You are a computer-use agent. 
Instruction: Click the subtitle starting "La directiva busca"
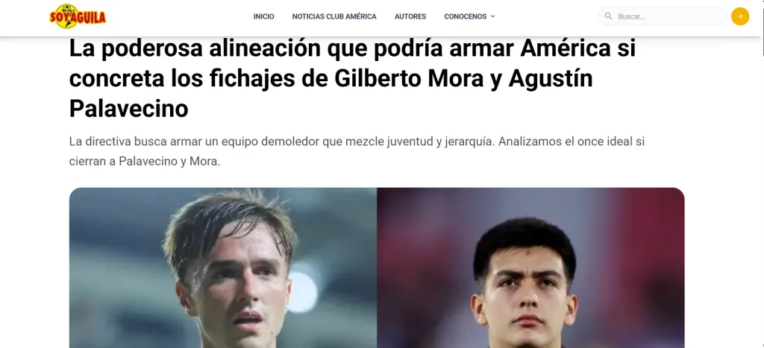(357, 151)
